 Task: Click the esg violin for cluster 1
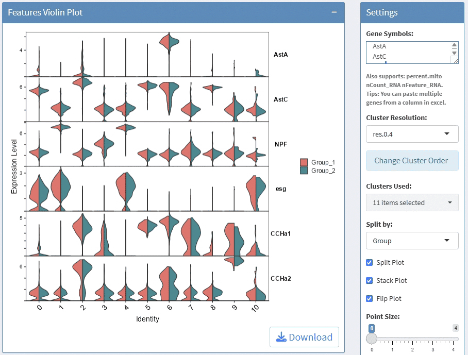click(61, 190)
